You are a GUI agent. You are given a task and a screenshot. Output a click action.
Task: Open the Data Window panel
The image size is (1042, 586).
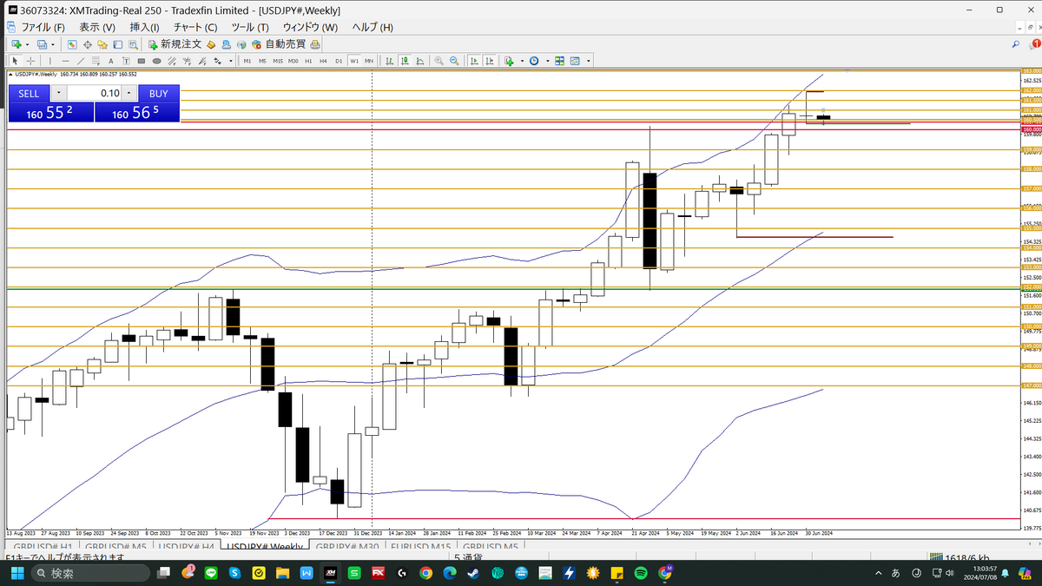click(87, 44)
